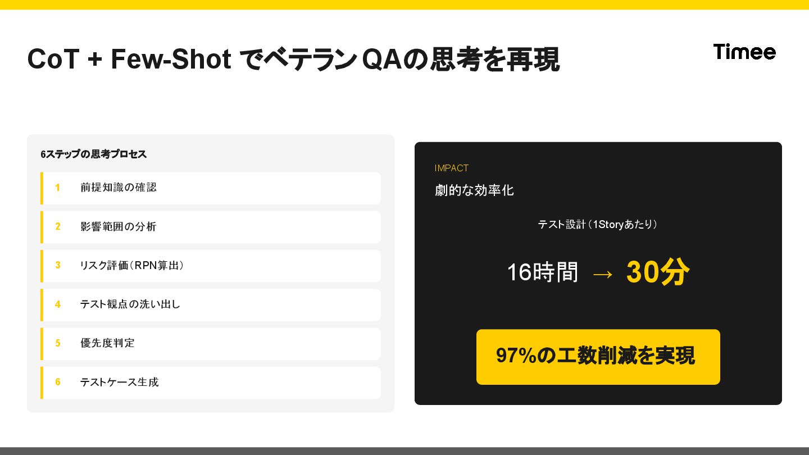The image size is (809, 455).
Task: Click the yellow top accent bar
Action: point(404,4)
